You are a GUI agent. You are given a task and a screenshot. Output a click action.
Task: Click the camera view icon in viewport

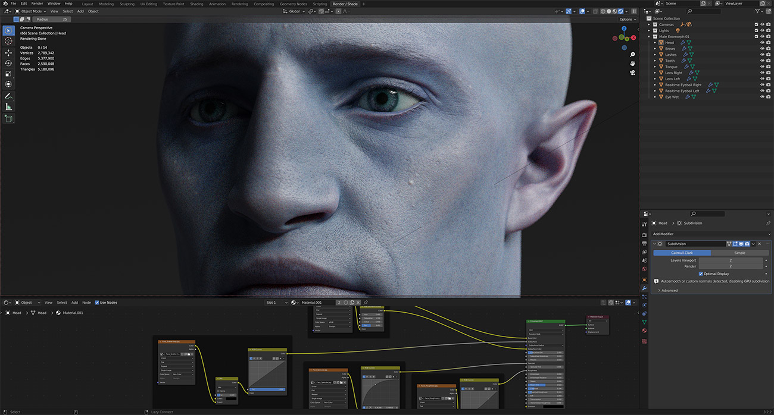632,73
